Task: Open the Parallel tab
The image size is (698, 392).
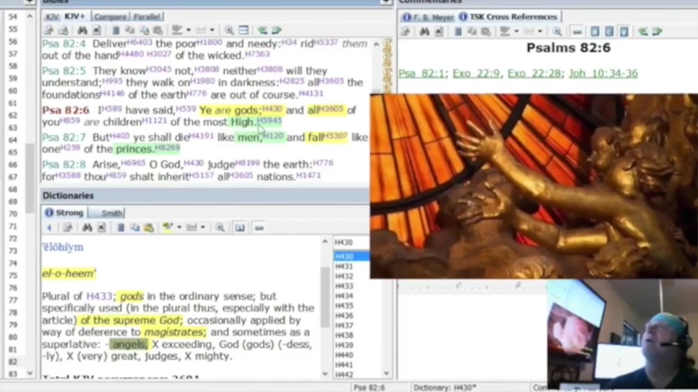Action: pyautogui.click(x=146, y=17)
